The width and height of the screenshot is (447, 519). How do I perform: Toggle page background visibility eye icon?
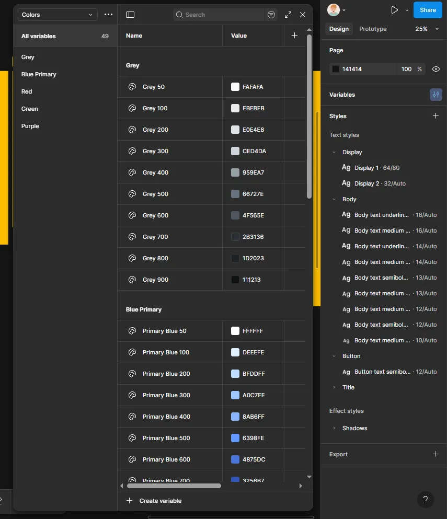(435, 69)
